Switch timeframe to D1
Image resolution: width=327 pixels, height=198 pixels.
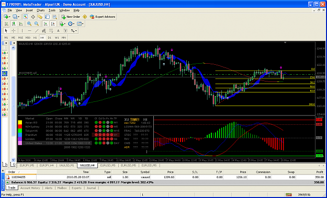click(49, 38)
